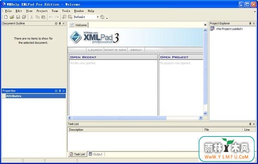The image size is (258, 164).
Task: Maximize the Properties panel
Action: coord(56,91)
